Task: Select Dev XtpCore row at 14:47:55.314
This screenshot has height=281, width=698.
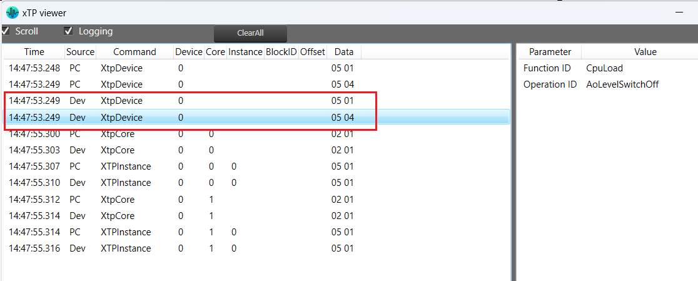Action: click(x=256, y=215)
